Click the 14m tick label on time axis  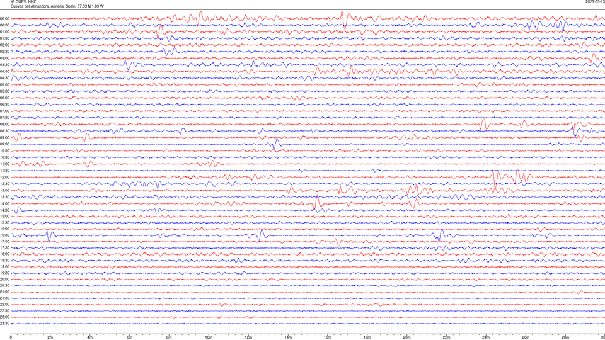pyautogui.click(x=288, y=337)
